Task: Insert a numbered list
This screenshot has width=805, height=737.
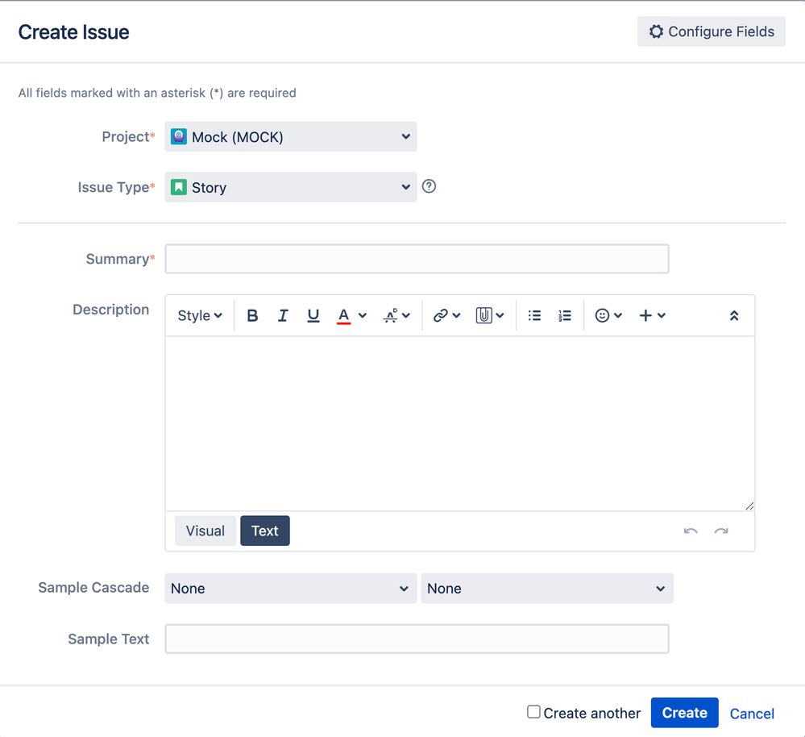Action: point(565,315)
